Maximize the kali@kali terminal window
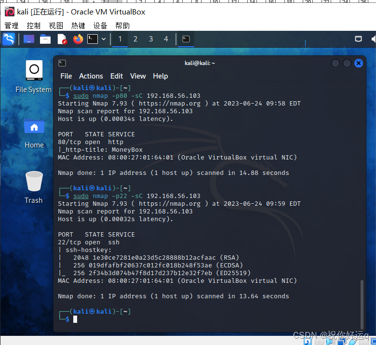The height and width of the screenshot is (345, 376). point(347,63)
